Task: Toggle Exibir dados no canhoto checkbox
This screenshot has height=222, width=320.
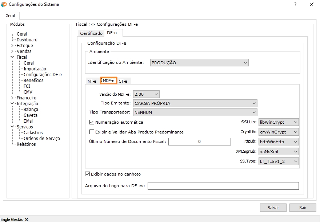Action: pyautogui.click(x=87, y=174)
